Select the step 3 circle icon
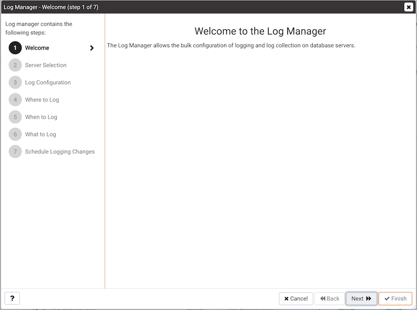Image resolution: width=417 pixels, height=310 pixels. (x=15, y=82)
